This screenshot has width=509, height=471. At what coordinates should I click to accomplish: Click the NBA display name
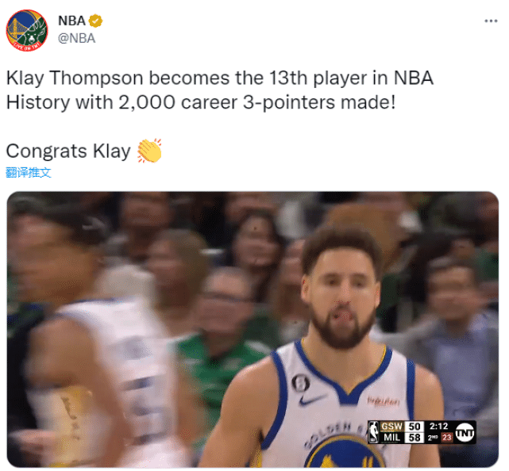(71, 21)
